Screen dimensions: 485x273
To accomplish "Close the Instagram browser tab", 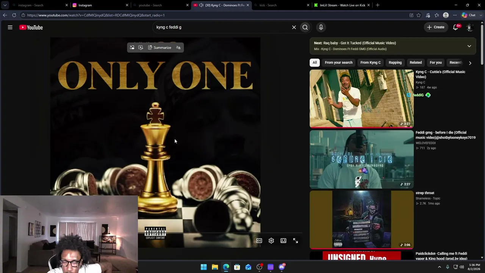I will point(127,5).
